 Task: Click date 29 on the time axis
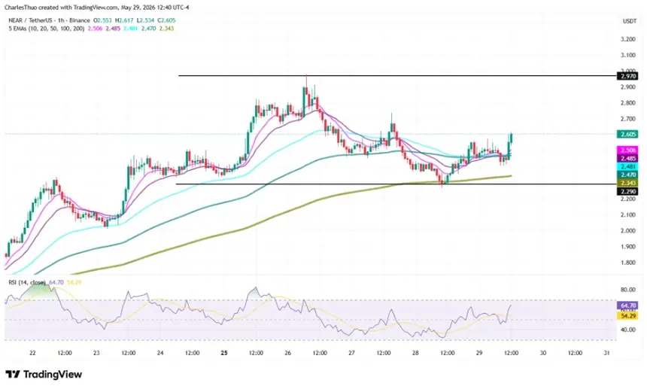click(x=479, y=353)
